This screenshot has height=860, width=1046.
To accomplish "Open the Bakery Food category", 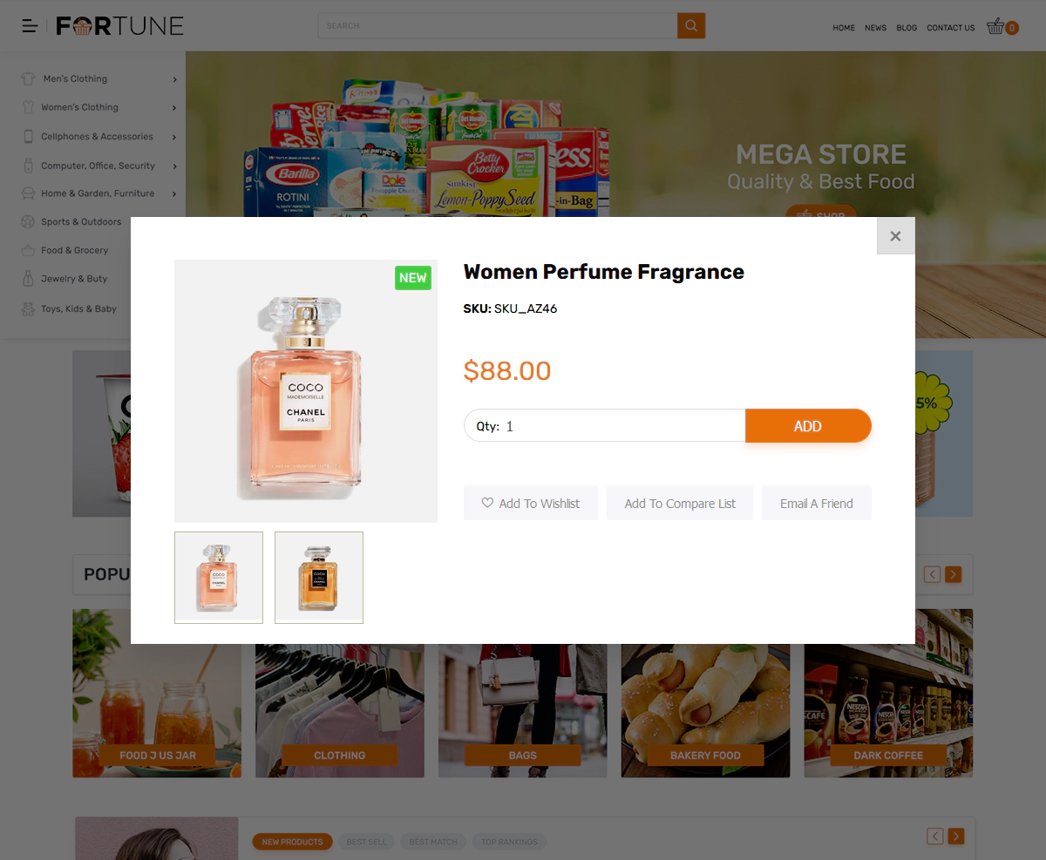I will [x=705, y=755].
